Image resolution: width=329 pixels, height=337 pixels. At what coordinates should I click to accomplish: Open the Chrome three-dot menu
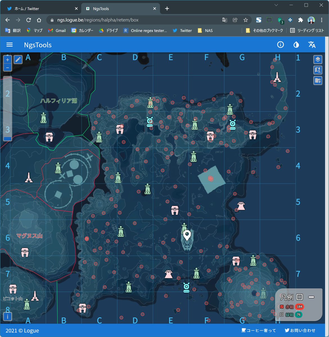(x=322, y=20)
